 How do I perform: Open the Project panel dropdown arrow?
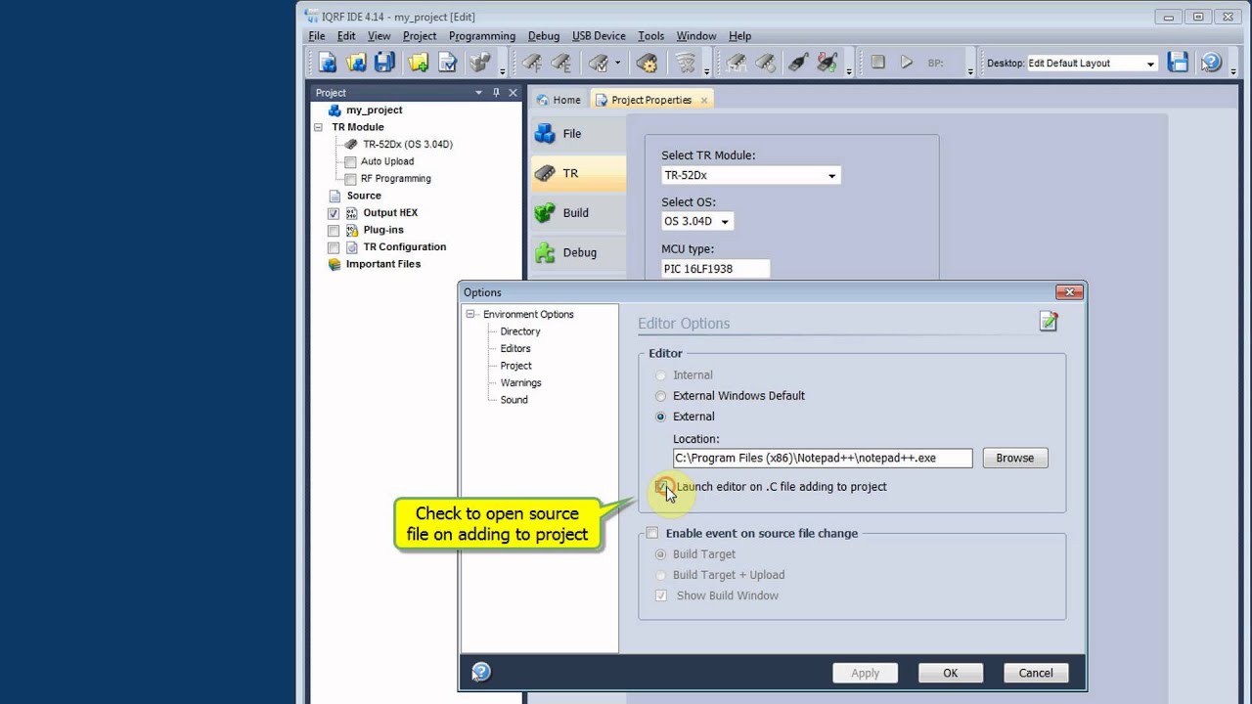(x=479, y=93)
